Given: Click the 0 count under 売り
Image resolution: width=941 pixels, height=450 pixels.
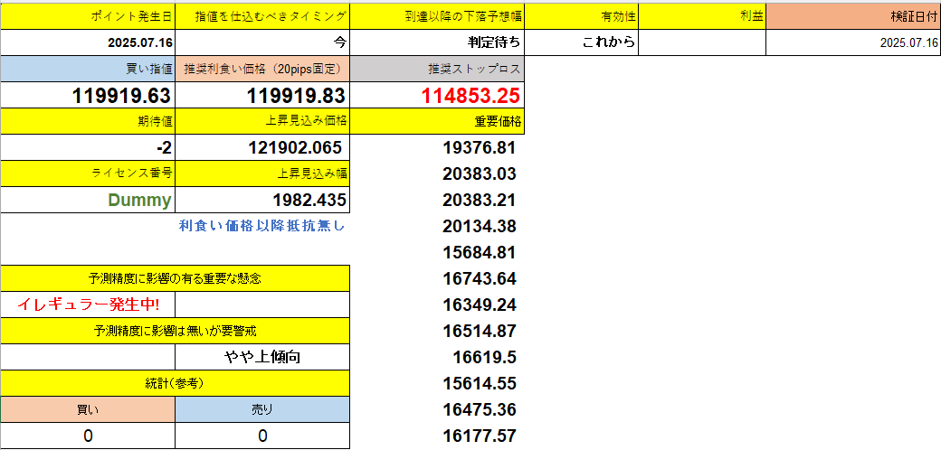Looking at the screenshot, I should tap(262, 436).
